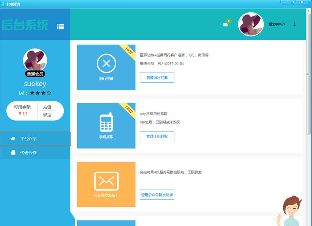Viewport: 312px width, 226px height.
Task: Minimize the 未知营销 window
Action: coord(284,2)
